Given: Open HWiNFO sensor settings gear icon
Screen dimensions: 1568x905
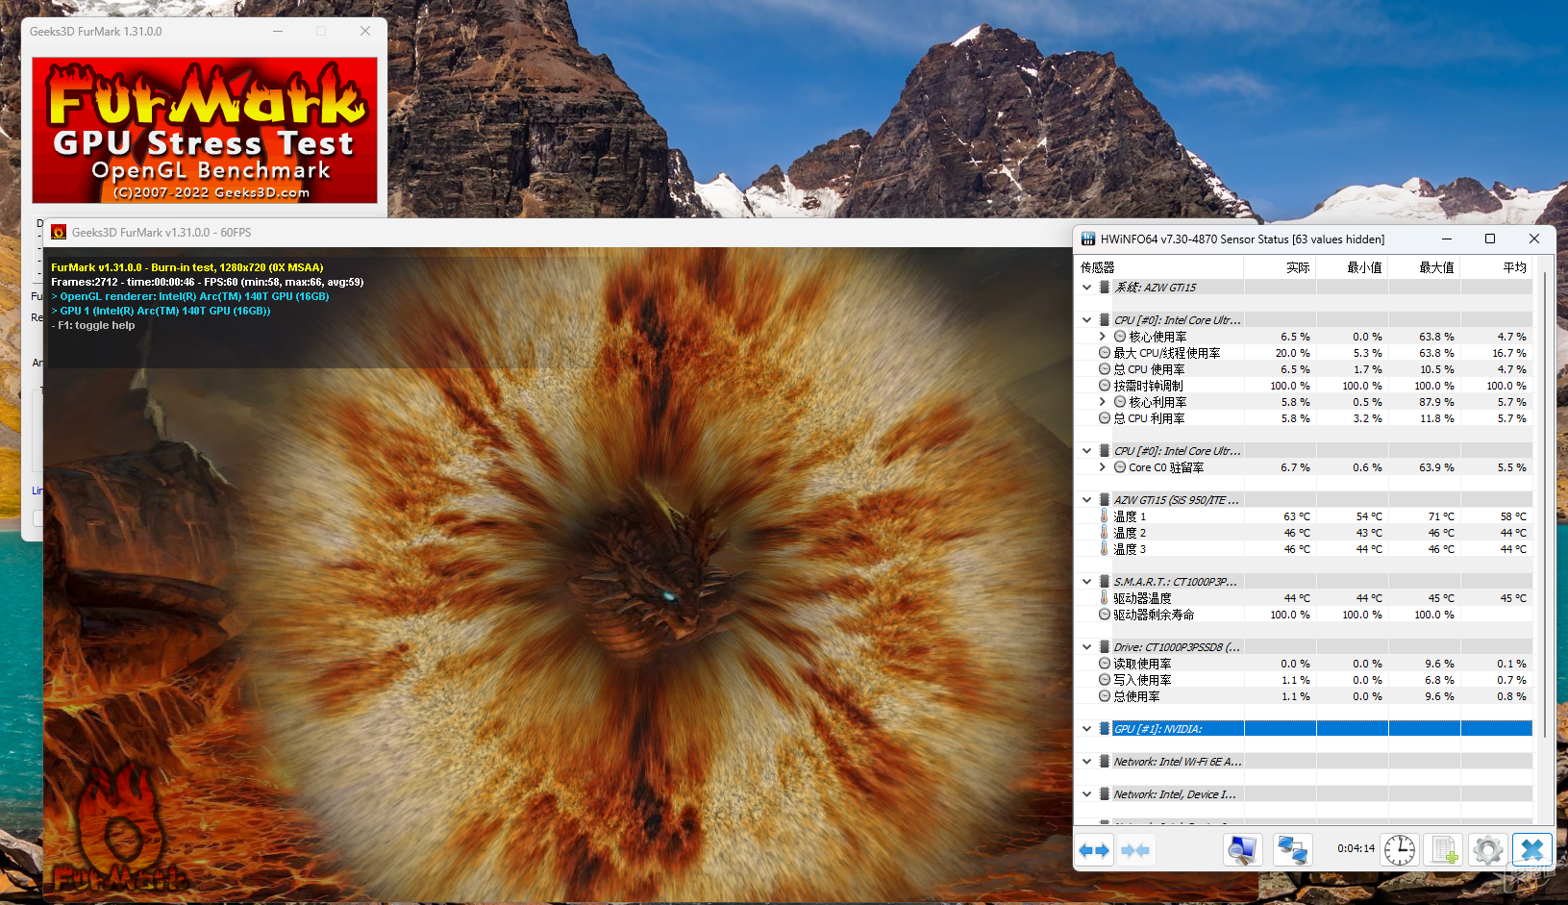Looking at the screenshot, I should click(x=1487, y=850).
